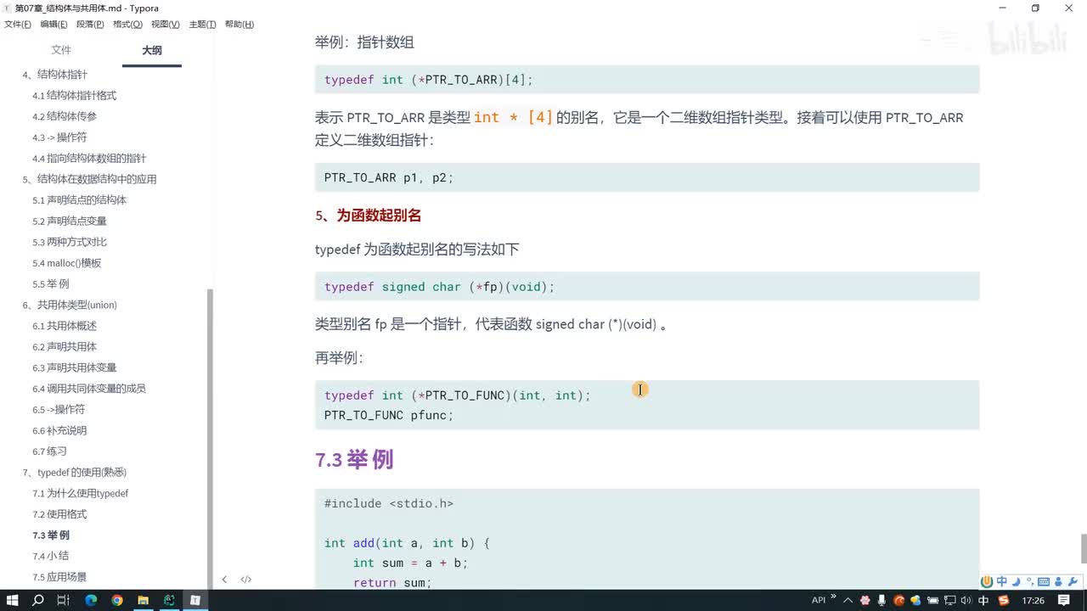Open Windows taskbar search
The image size is (1087, 611).
tap(38, 600)
